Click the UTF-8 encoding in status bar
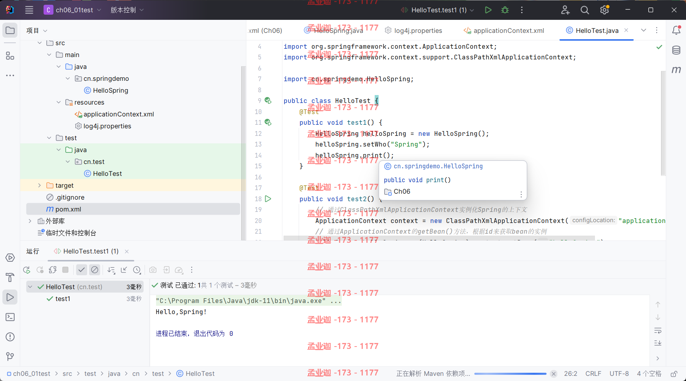 (x=619, y=374)
